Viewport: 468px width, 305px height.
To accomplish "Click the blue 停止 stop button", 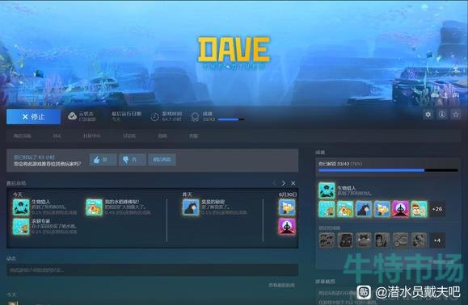I will point(33,116).
